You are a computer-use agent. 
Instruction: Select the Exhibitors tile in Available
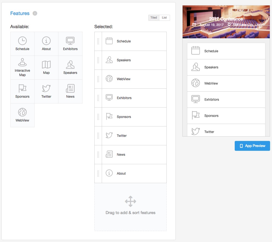click(70, 44)
